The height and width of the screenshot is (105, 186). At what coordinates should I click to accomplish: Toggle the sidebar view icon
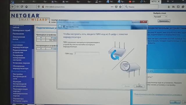tap(178, 7)
